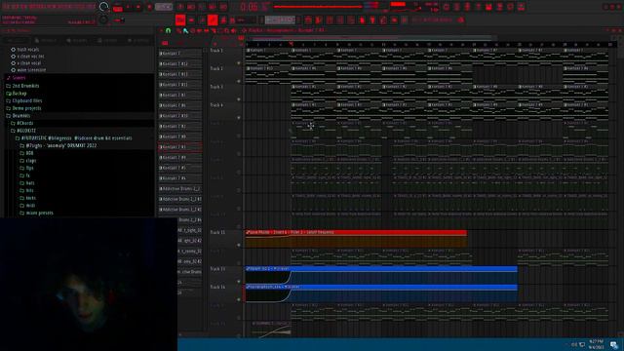Screen dimensions: 624x351
Task: Click the red song position slider
Action: 319,7
